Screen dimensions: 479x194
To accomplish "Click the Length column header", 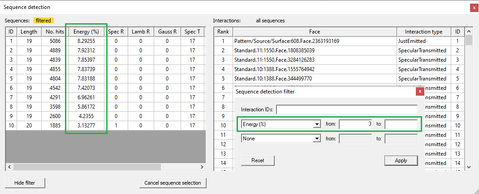I will click(29, 32).
